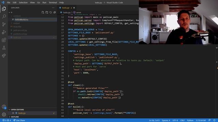Open the Edit menu
Screen dimensions: 218x122
[x=14, y=2]
